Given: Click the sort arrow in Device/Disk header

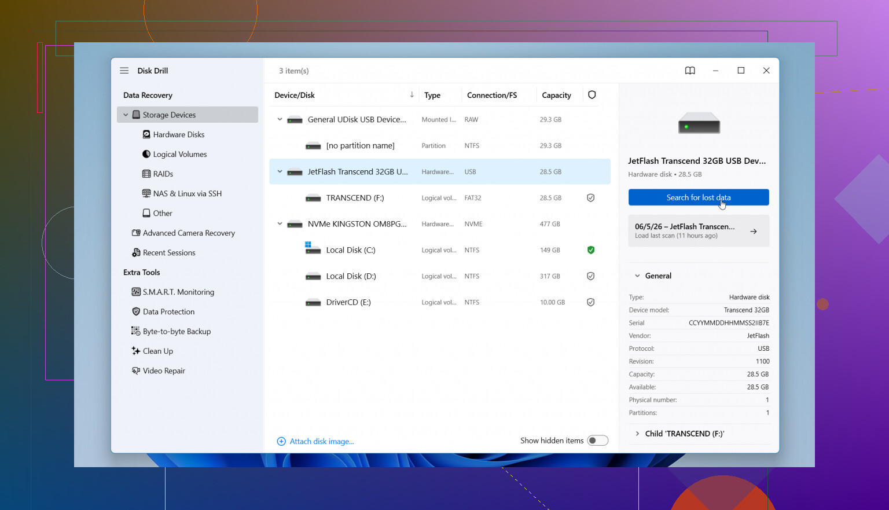Looking at the screenshot, I should click(x=412, y=94).
